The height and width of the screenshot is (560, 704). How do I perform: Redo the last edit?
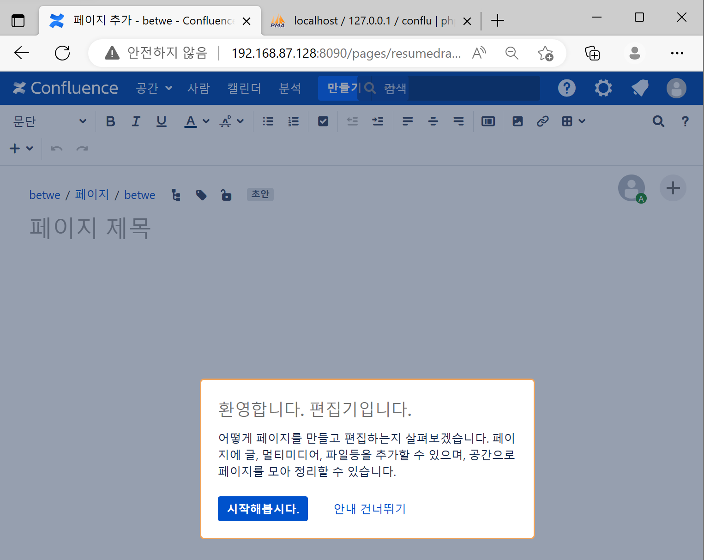(x=82, y=148)
